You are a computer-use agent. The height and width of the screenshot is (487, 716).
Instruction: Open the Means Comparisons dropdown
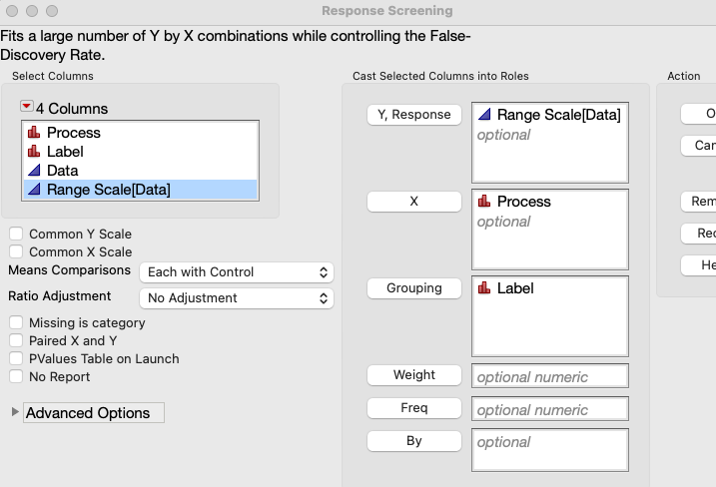click(237, 272)
